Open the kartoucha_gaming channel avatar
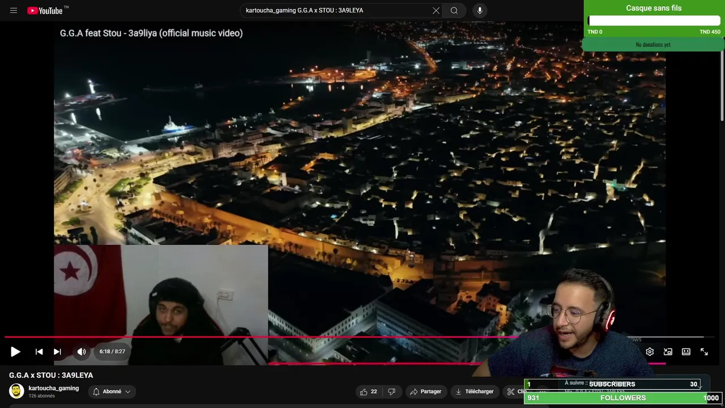Viewport: 725px width, 408px height. click(16, 391)
